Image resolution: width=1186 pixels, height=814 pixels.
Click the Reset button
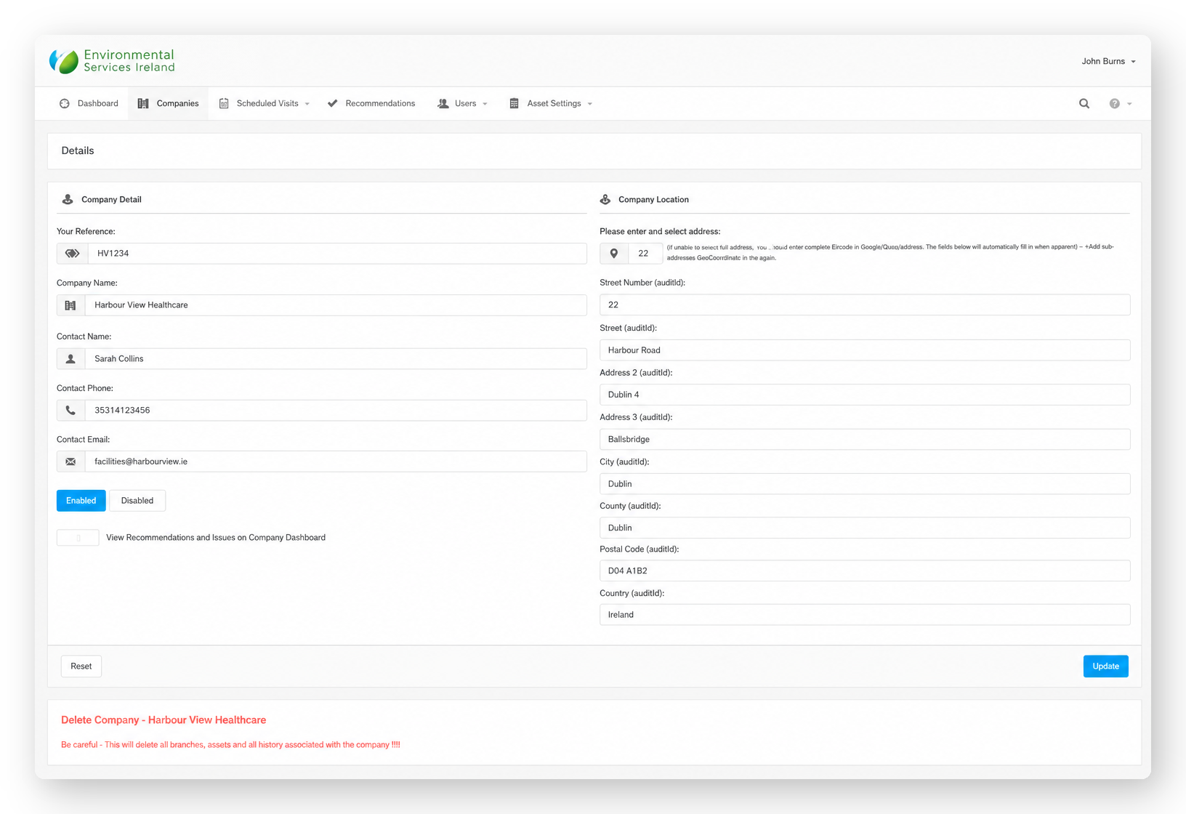point(81,666)
